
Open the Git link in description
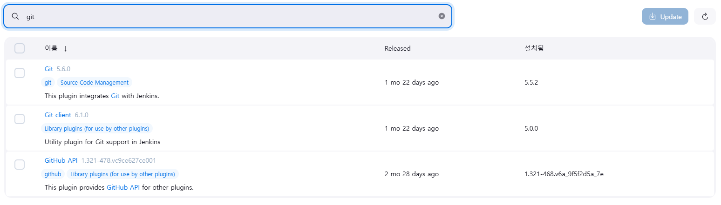[115, 96]
